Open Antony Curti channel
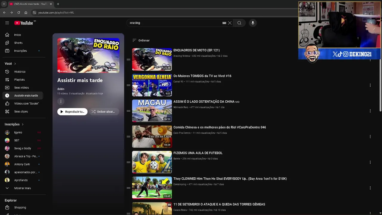The width and height of the screenshot is (382, 215). (x=23, y=164)
